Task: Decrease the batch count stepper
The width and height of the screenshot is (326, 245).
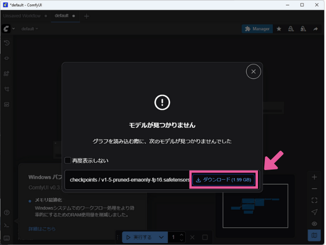Action: pyautogui.click(x=182, y=240)
